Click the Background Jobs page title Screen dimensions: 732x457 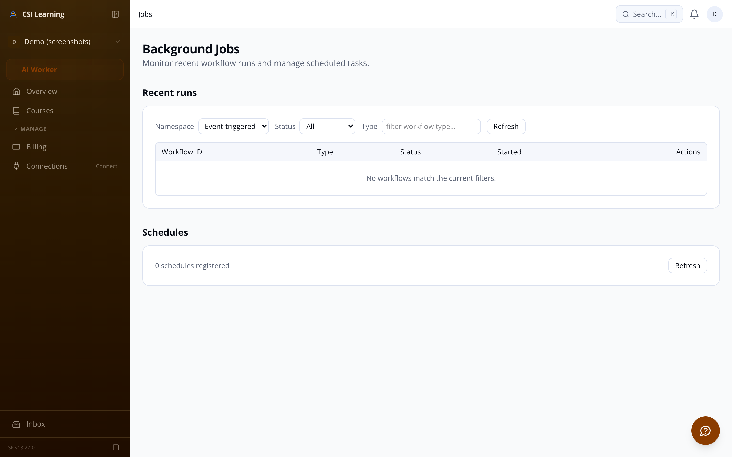click(x=191, y=49)
